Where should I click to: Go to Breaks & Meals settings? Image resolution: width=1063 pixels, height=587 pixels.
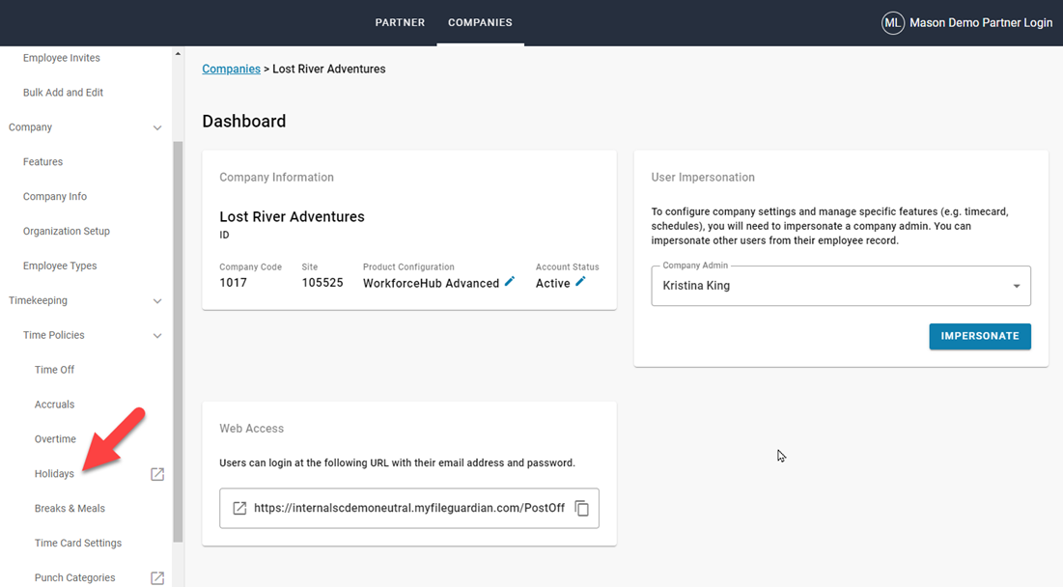click(x=68, y=508)
